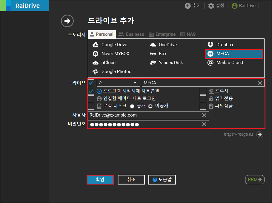Open the https://mega.nz link
Image resolution: width=272 pixels, height=203 pixels.
pyautogui.click(x=239, y=134)
